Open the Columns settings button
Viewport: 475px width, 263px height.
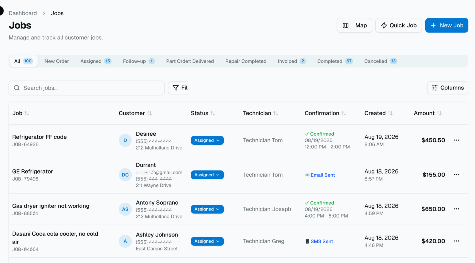pos(447,88)
